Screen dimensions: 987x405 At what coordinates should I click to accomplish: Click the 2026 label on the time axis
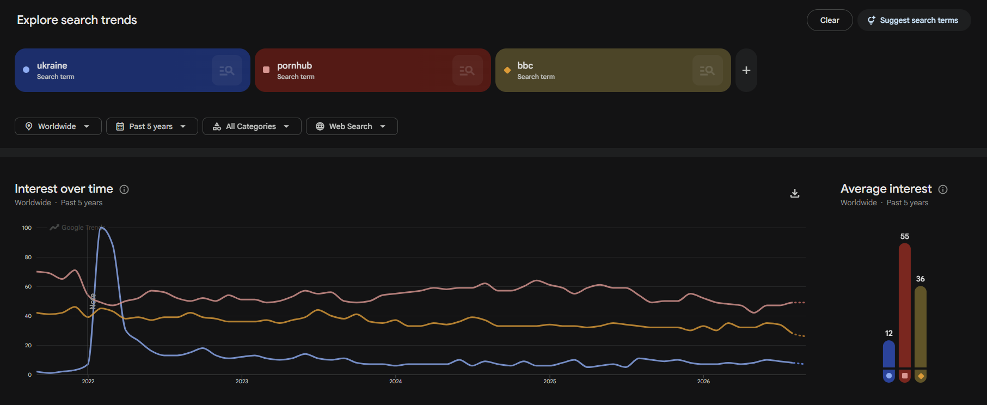tap(703, 381)
